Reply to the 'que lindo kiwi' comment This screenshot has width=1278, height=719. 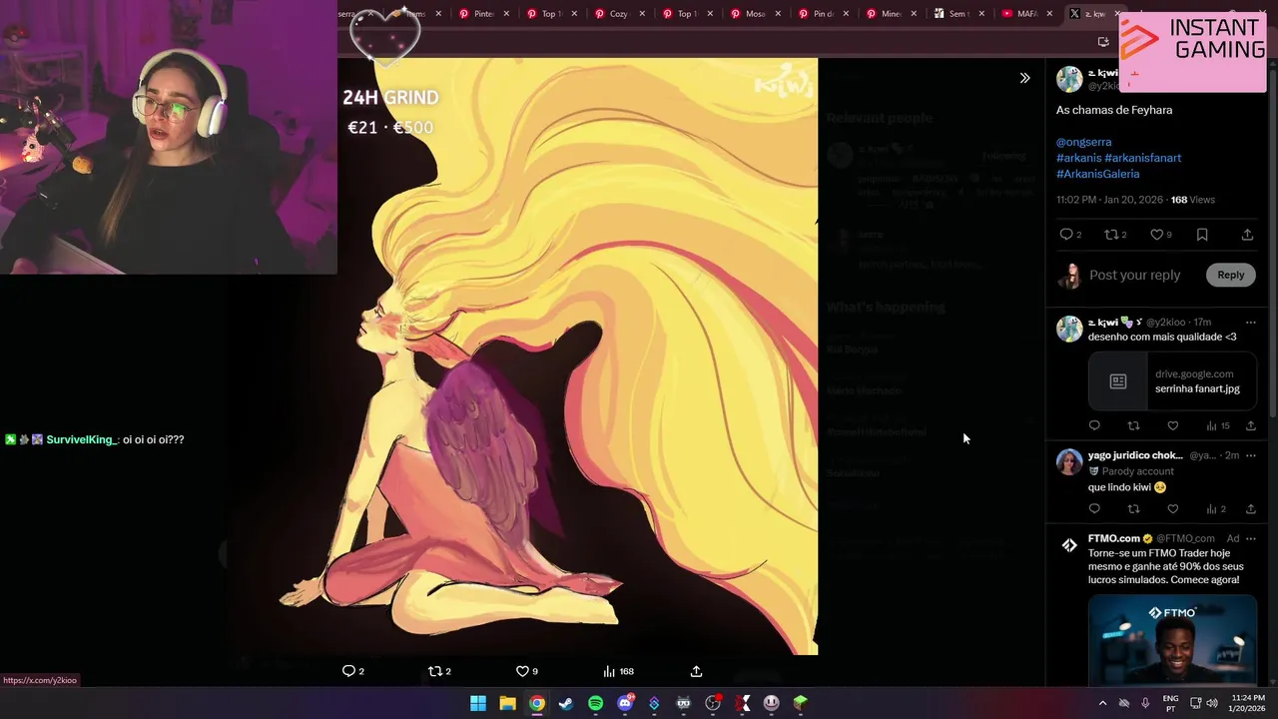1094,509
